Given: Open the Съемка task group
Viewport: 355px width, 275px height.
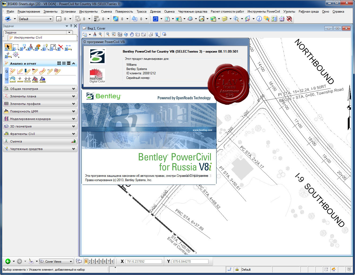Looking at the screenshot, I should click(40, 141).
